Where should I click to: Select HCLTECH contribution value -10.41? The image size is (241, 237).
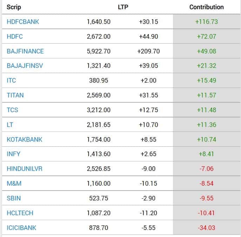point(206,213)
